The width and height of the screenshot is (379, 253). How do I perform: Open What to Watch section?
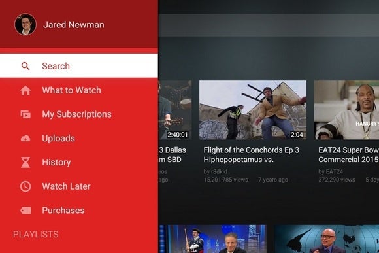pyautogui.click(x=79, y=90)
